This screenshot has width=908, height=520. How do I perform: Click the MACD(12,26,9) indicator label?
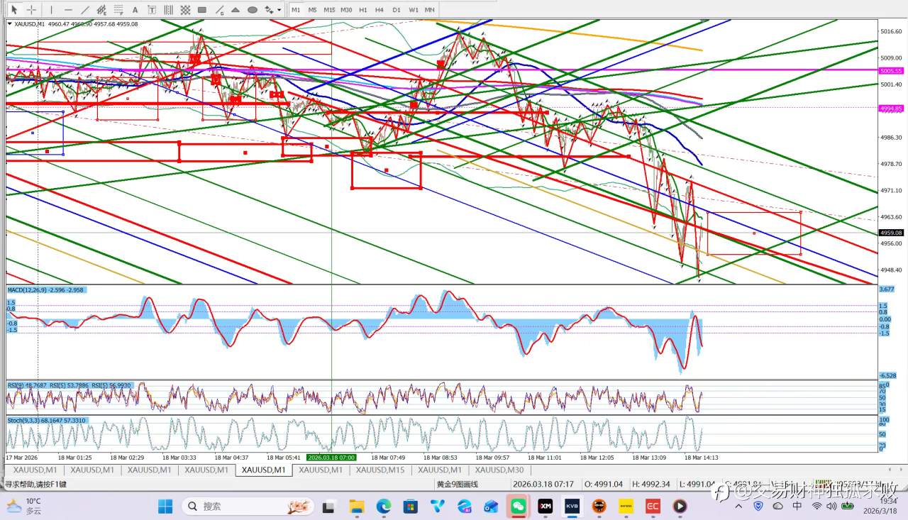click(45, 290)
